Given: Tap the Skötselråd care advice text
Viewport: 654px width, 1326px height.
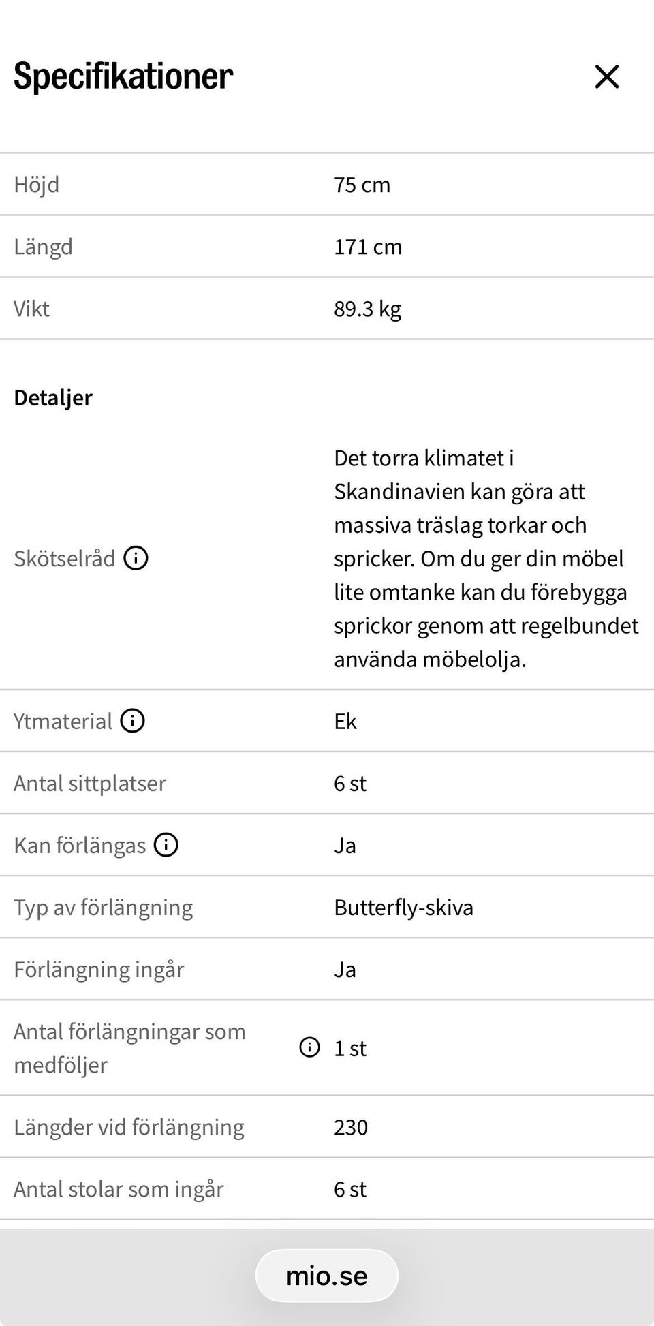Looking at the screenshot, I should (486, 558).
